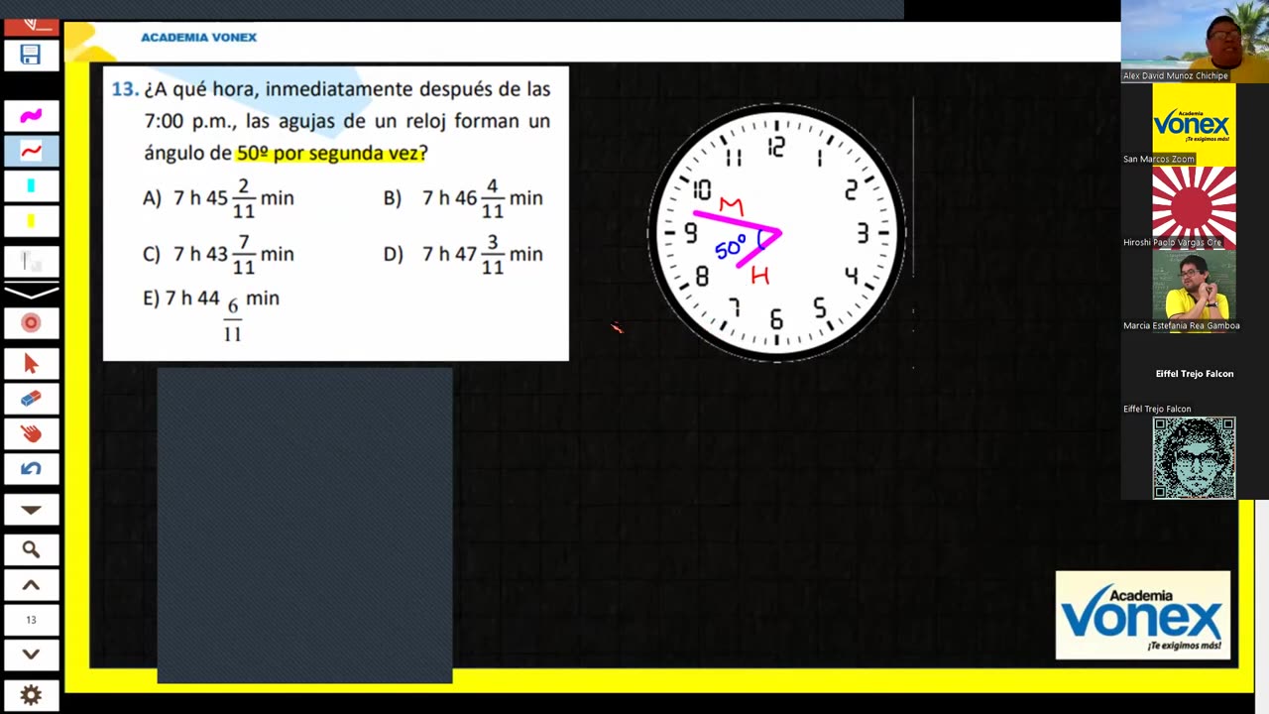The width and height of the screenshot is (1269, 714).
Task: Select the red pen tool
Action: (31, 151)
